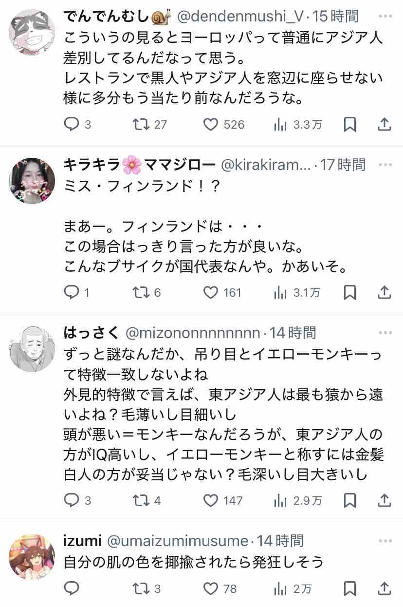Viewport: 403px width, 607px height.
Task: Open the @mizononnnnnnnn profile handle
Action: point(193,333)
